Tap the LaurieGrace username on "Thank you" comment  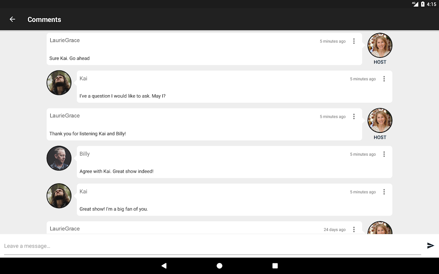[x=65, y=116]
